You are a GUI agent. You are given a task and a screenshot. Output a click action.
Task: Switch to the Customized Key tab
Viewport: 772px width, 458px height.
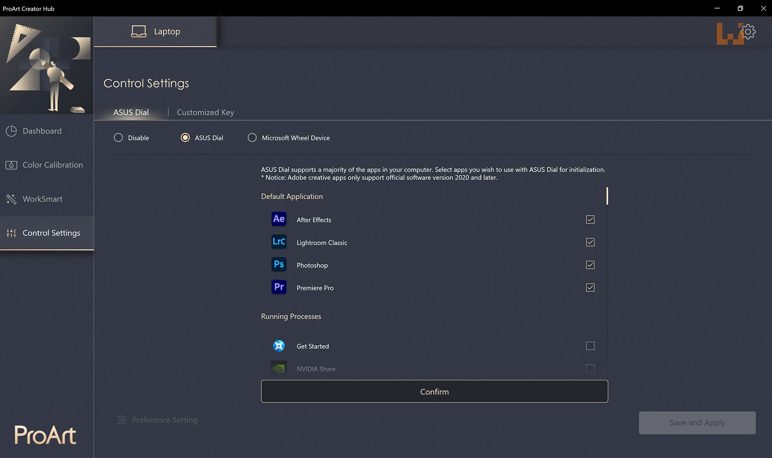[205, 112]
